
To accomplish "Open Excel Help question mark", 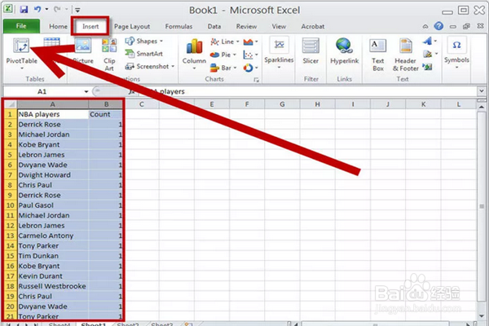I will [x=438, y=26].
